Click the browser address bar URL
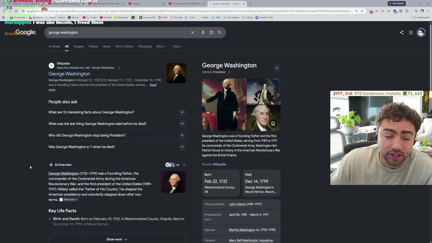 click(x=189, y=11)
